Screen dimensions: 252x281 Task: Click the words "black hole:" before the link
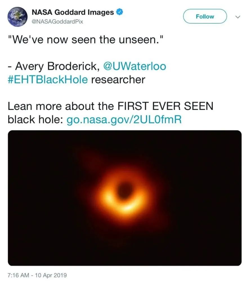click(x=35, y=120)
